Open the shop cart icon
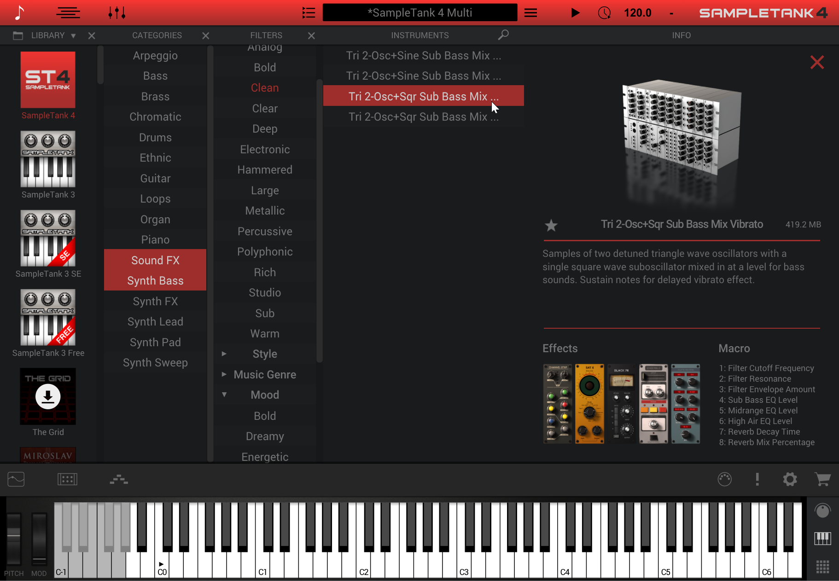The image size is (839, 581). pos(822,479)
